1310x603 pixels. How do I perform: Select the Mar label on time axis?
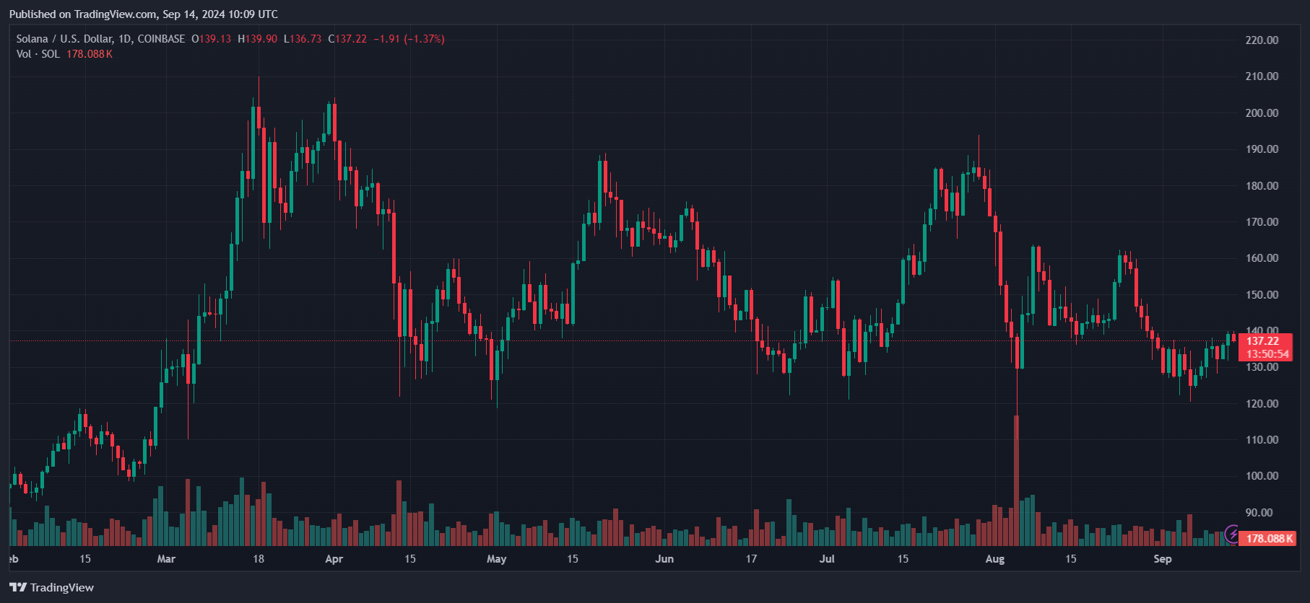click(166, 559)
